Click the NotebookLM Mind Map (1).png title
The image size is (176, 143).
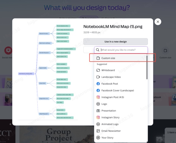[x=113, y=27]
